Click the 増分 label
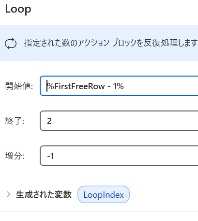 pyautogui.click(x=15, y=156)
